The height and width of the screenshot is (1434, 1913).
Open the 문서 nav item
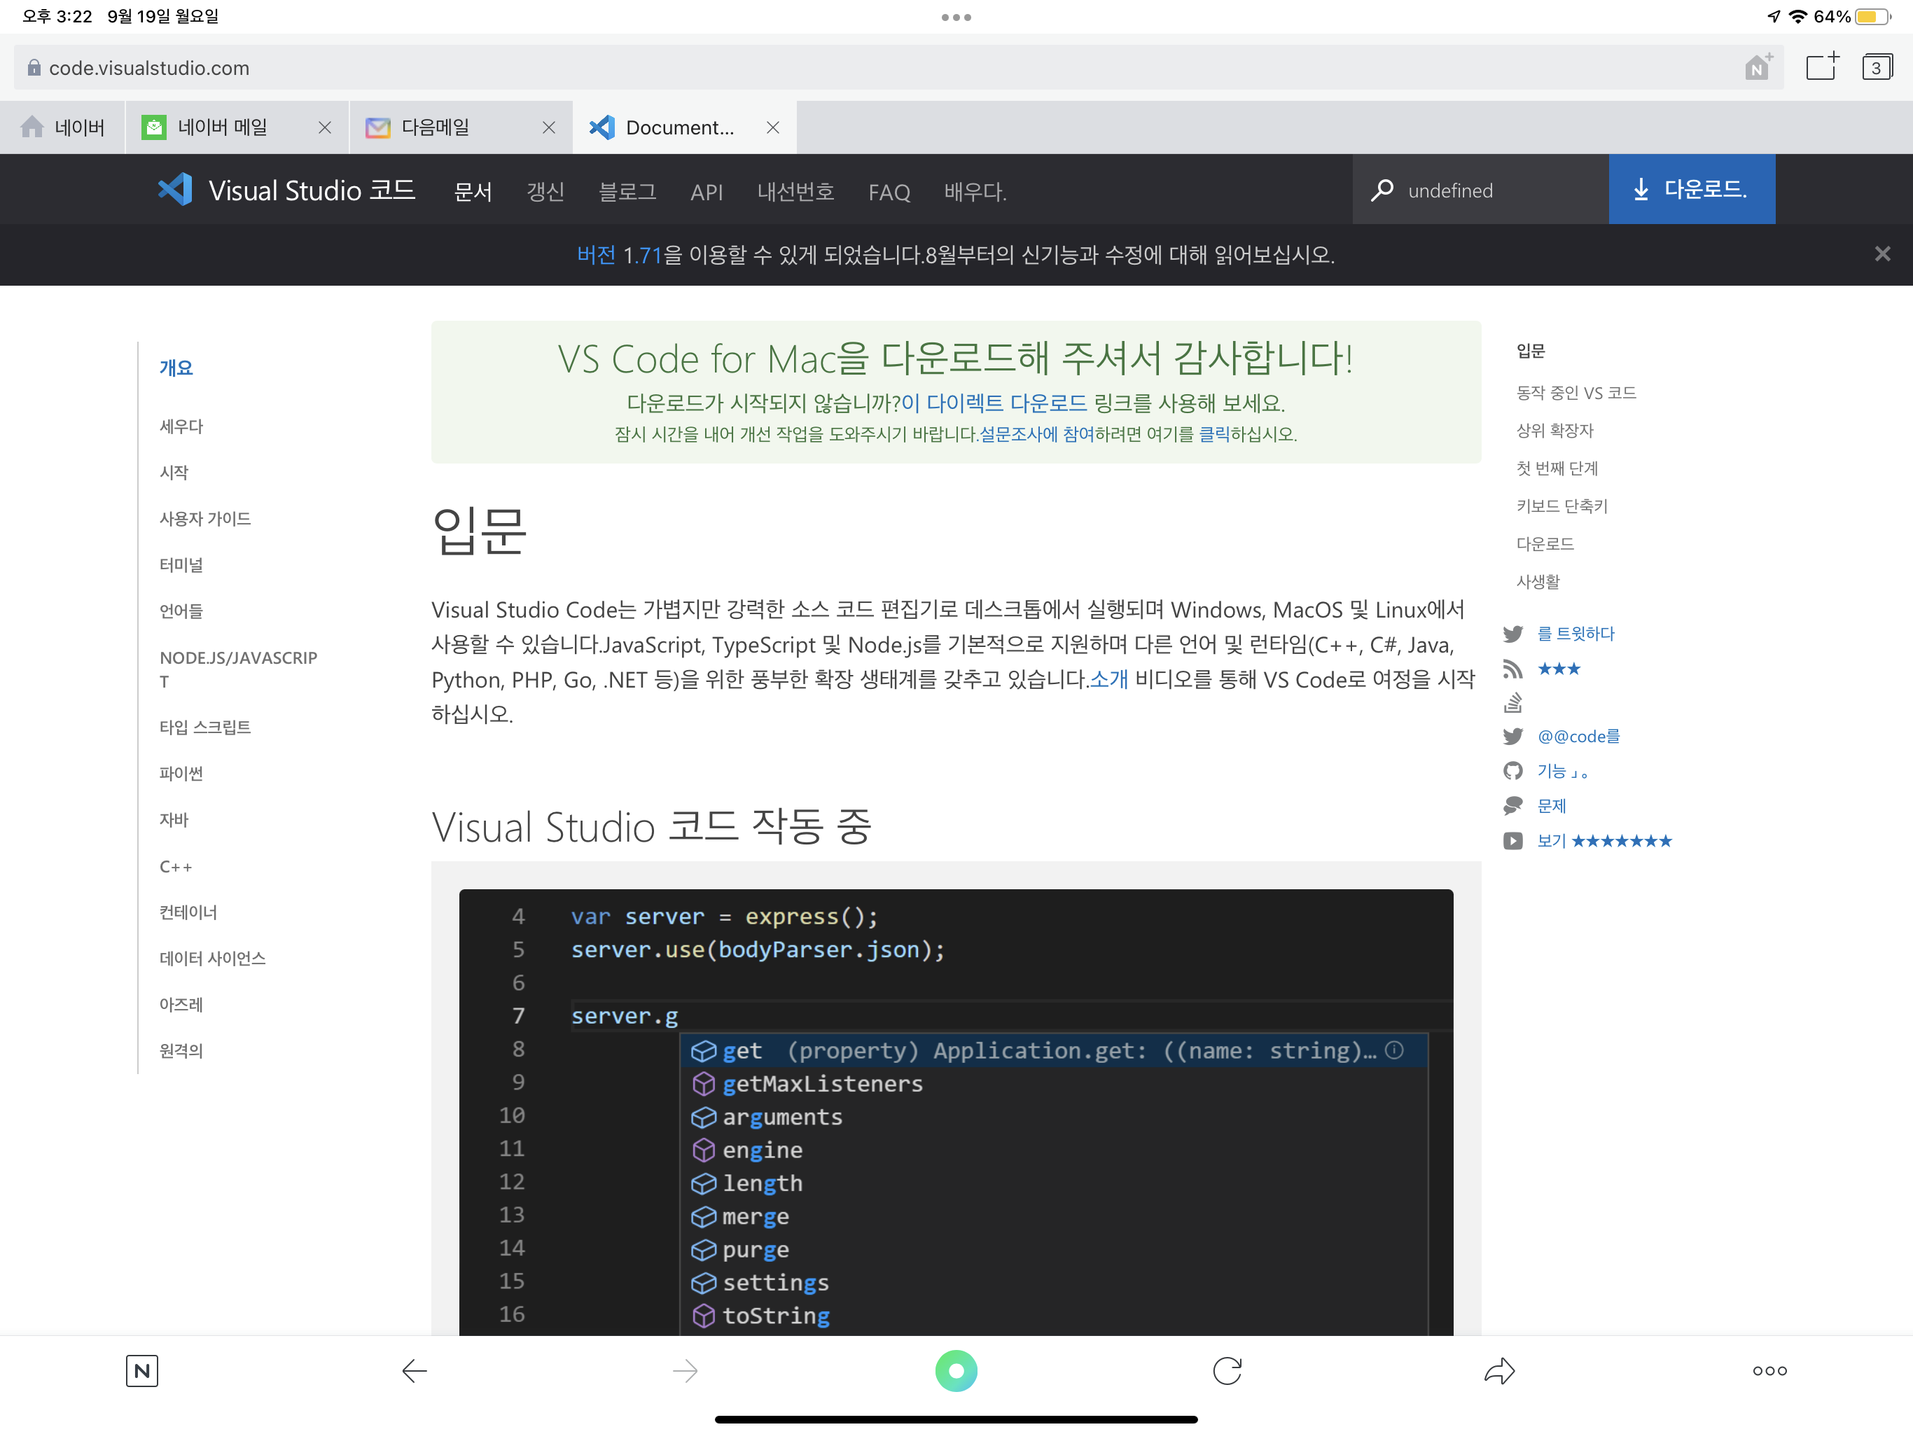click(x=473, y=191)
